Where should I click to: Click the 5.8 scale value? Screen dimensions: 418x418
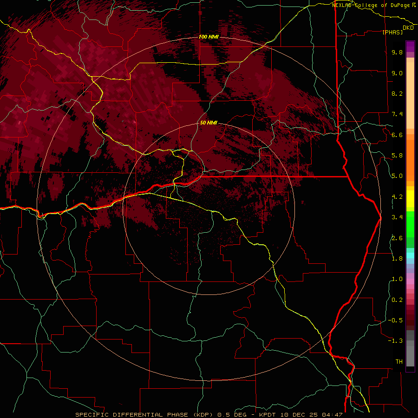[x=397, y=156]
